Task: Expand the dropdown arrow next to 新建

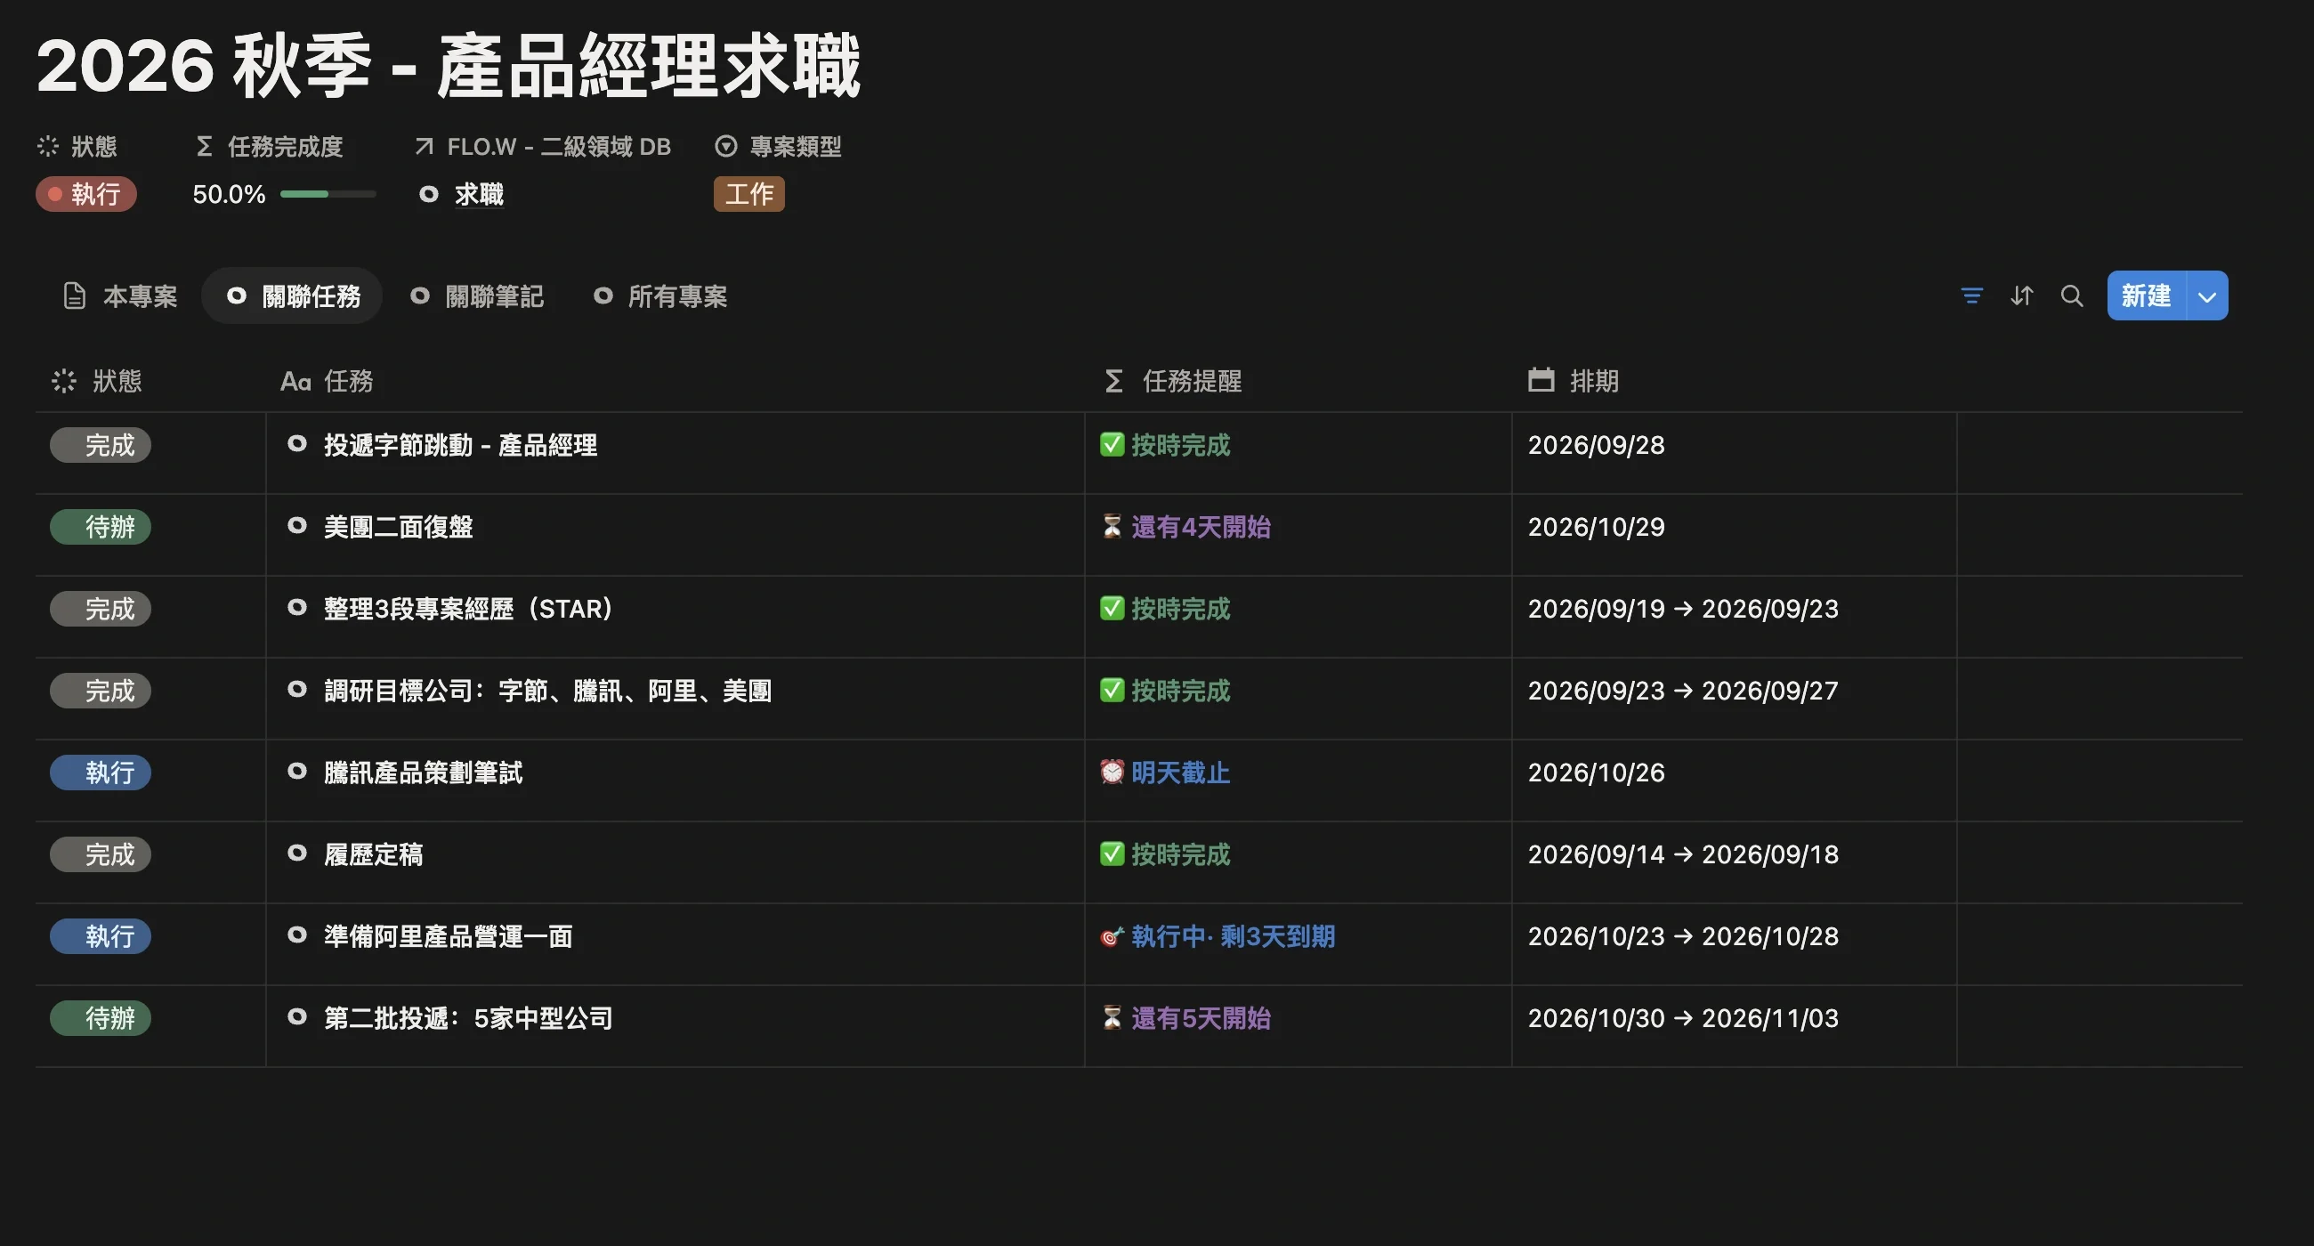Action: pos(2207,295)
